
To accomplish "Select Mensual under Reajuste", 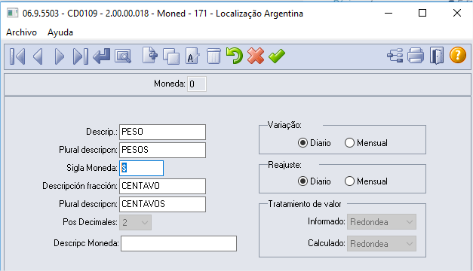I will tap(366, 181).
